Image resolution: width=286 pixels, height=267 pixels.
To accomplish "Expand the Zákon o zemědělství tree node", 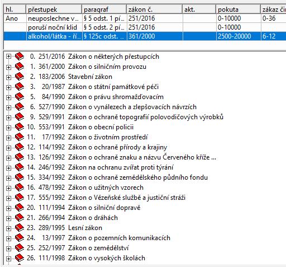I will (8, 249).
